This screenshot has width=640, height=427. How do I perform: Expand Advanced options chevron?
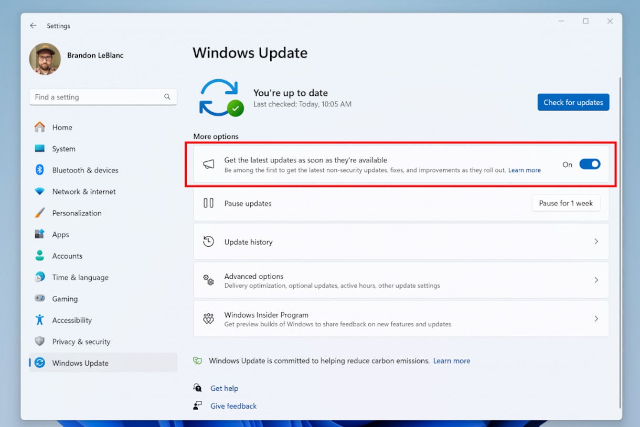pos(596,280)
